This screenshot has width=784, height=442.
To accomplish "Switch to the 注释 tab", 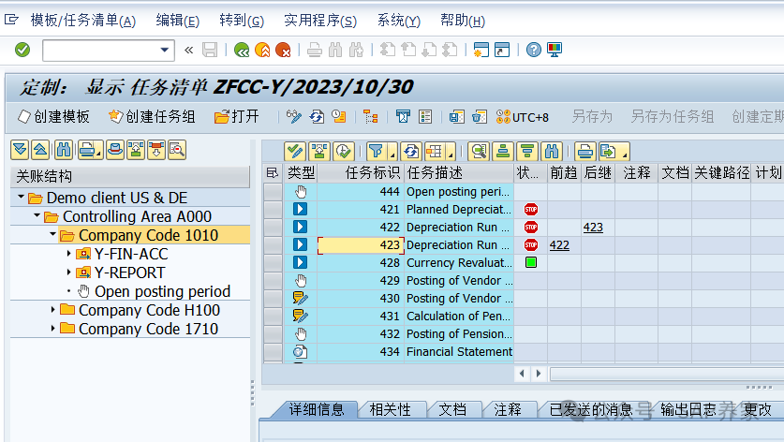I will pos(508,410).
